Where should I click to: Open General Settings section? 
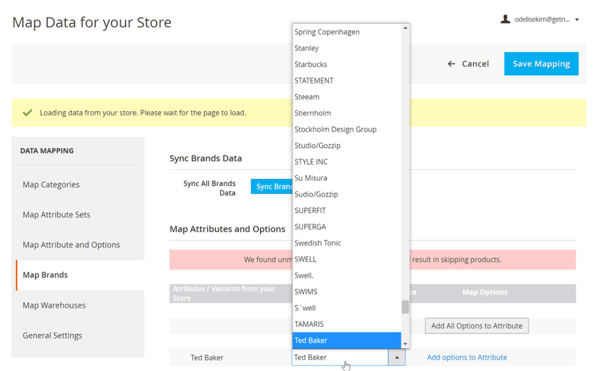[52, 336]
